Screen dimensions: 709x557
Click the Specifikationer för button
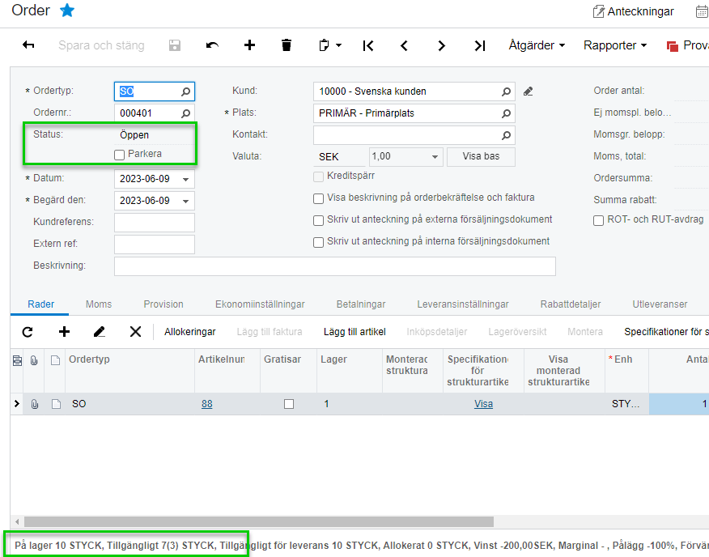(666, 332)
